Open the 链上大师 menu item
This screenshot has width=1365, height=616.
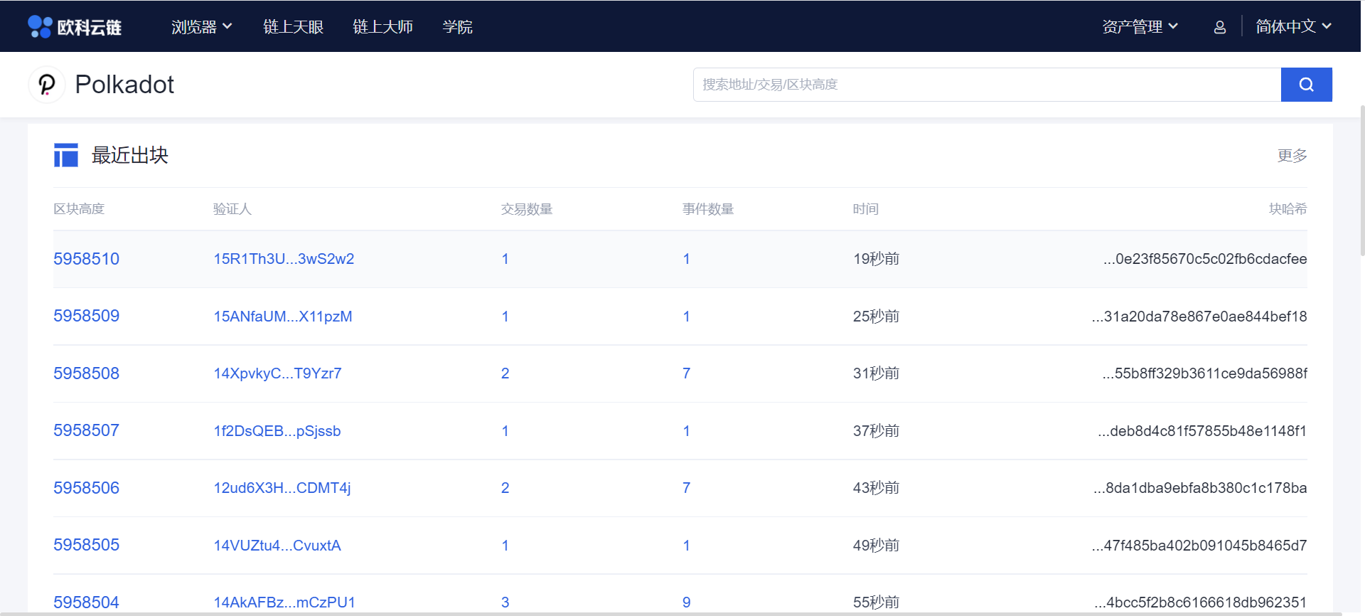[382, 27]
